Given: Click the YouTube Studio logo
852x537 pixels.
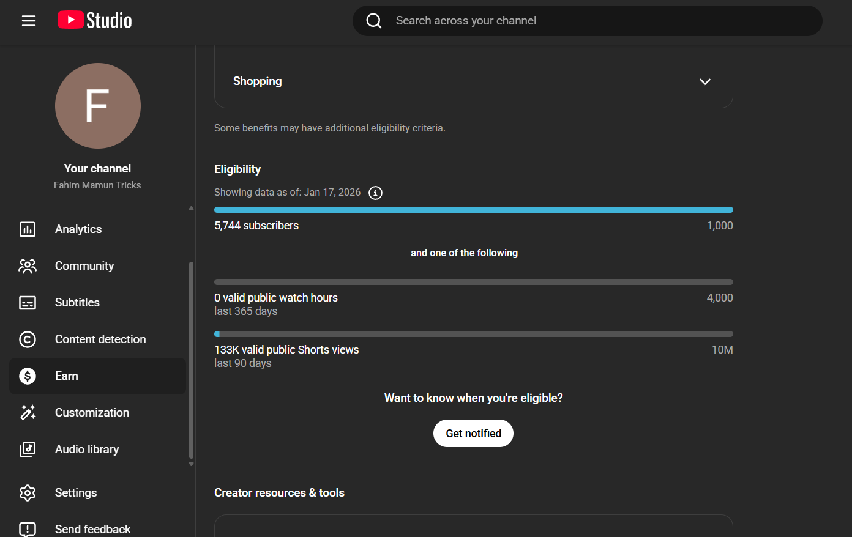Looking at the screenshot, I should coord(95,20).
